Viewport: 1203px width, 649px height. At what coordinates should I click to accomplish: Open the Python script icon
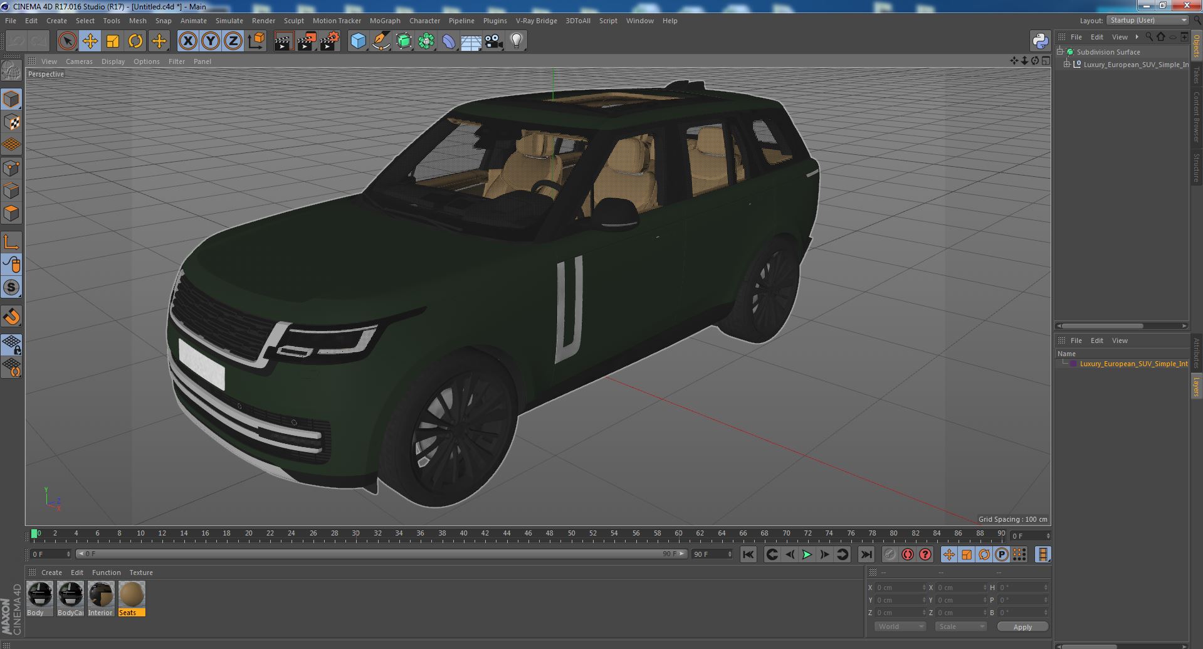point(1041,41)
